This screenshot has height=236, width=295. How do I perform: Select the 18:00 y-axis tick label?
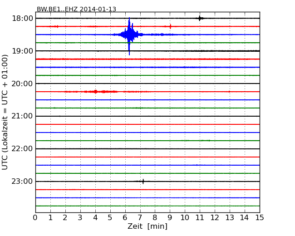(22, 19)
